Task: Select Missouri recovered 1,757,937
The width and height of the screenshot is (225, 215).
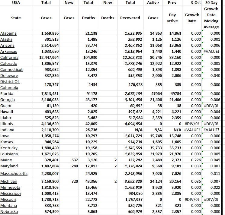Action: click(x=130, y=200)
